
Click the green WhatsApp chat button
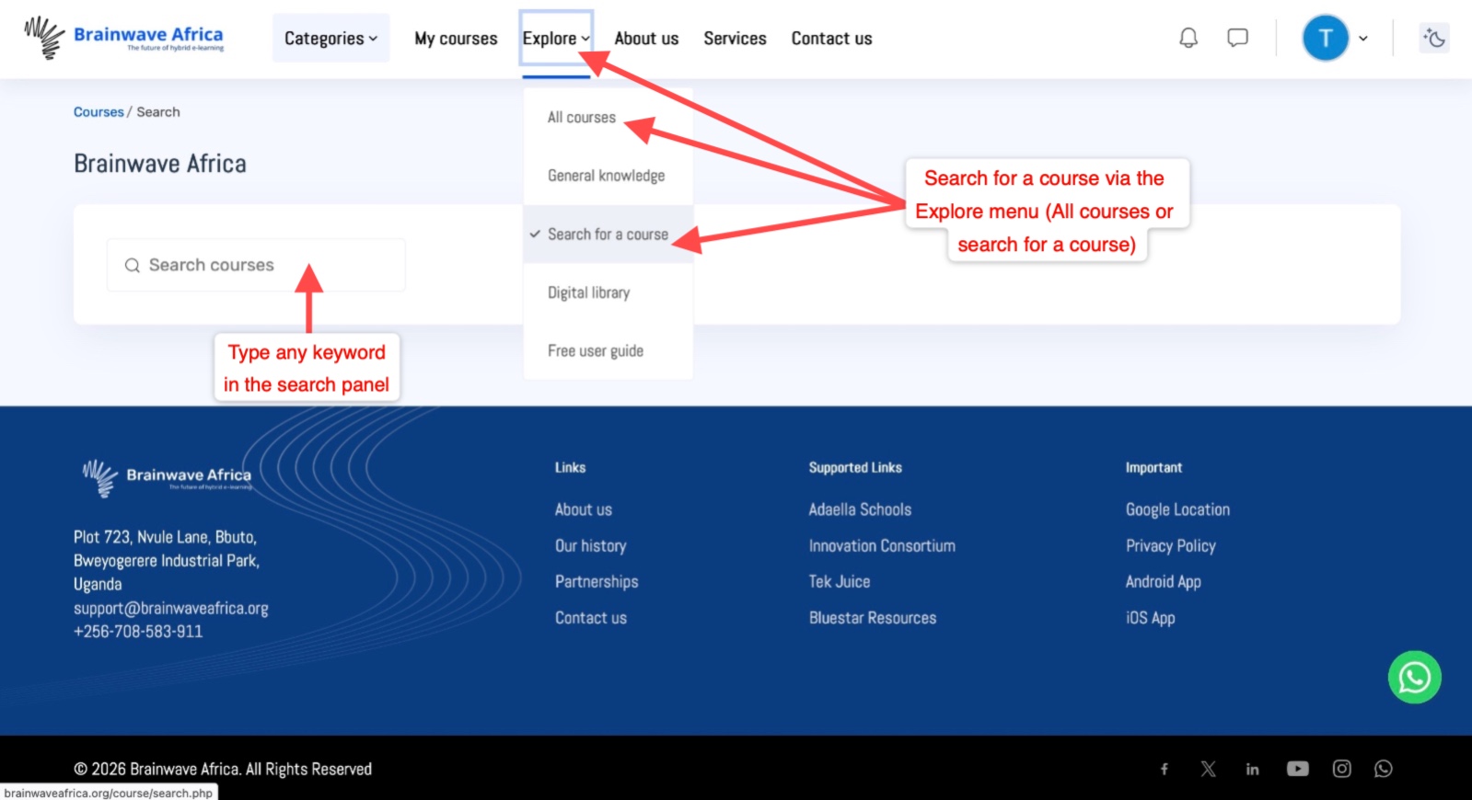coord(1414,678)
